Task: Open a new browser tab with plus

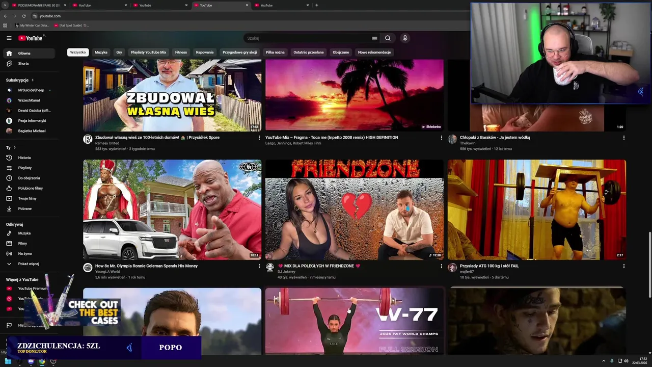Action: point(316,5)
